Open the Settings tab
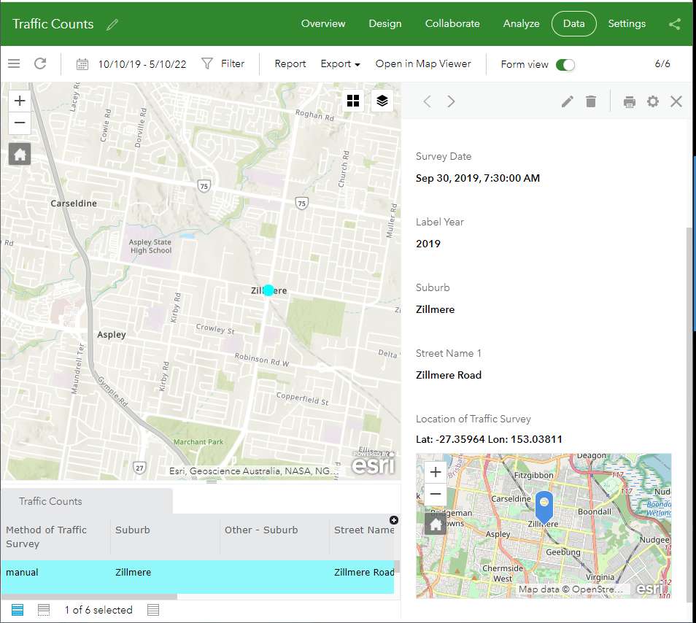The image size is (696, 623). (627, 23)
